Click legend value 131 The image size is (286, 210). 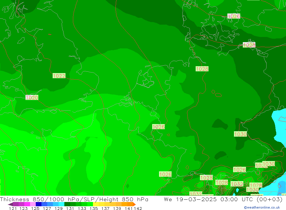click(x=70, y=208)
